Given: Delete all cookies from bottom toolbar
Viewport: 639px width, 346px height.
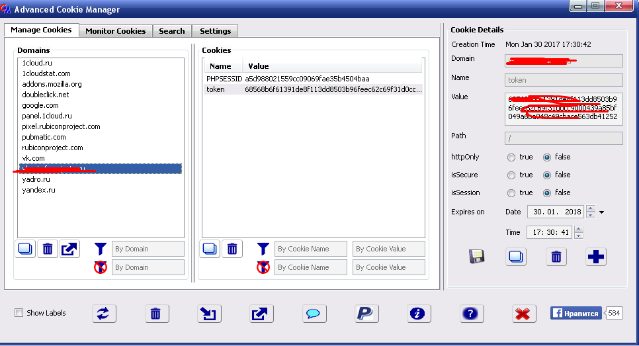Looking at the screenshot, I should [157, 314].
